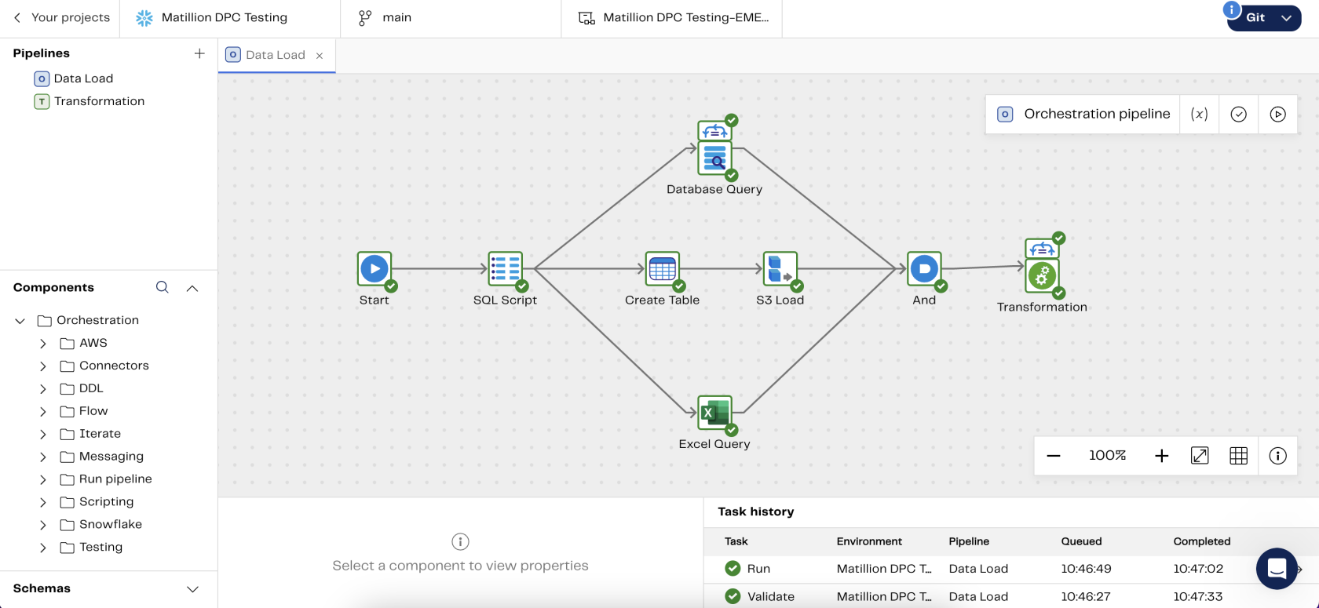Expand the Messaging folder
This screenshot has width=1319, height=608.
(43, 457)
